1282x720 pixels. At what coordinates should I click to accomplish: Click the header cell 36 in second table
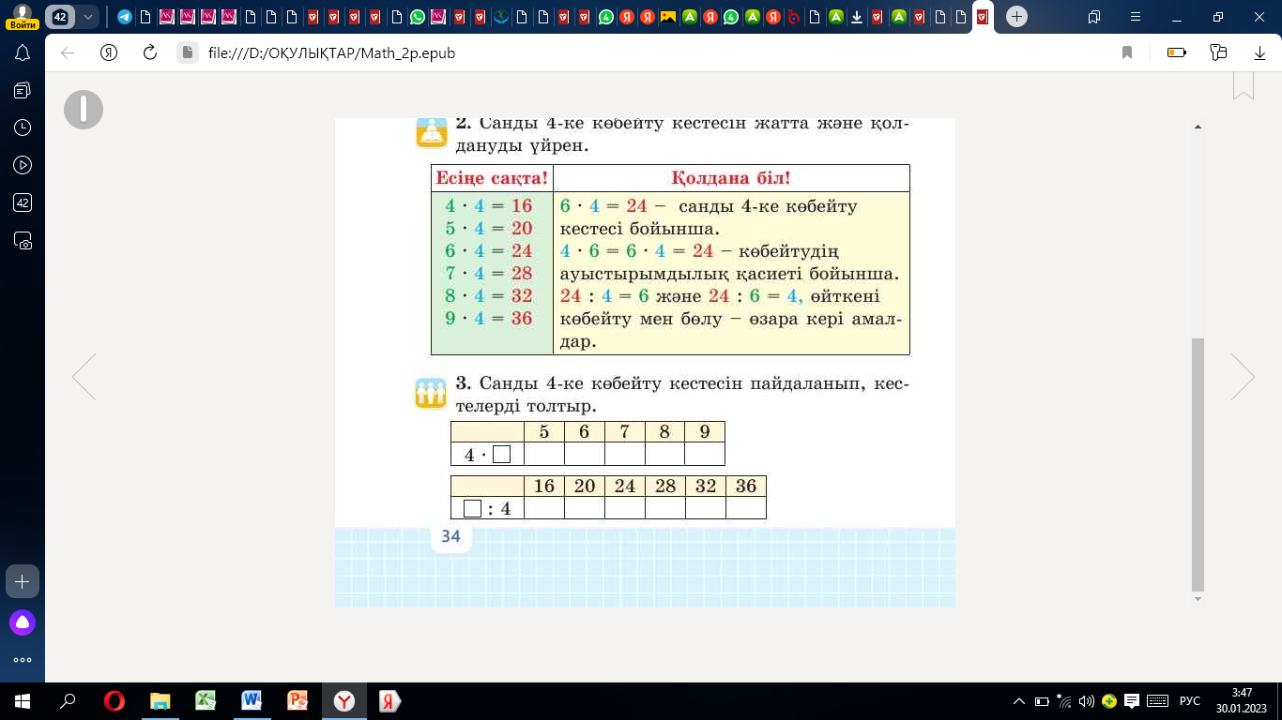(746, 486)
